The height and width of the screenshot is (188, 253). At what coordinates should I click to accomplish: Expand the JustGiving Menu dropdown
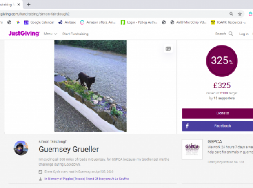pyautogui.click(x=50, y=34)
